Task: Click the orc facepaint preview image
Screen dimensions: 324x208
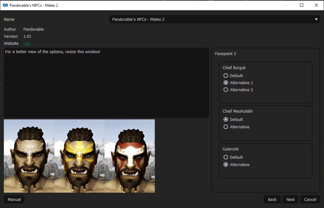Action: point(79,156)
